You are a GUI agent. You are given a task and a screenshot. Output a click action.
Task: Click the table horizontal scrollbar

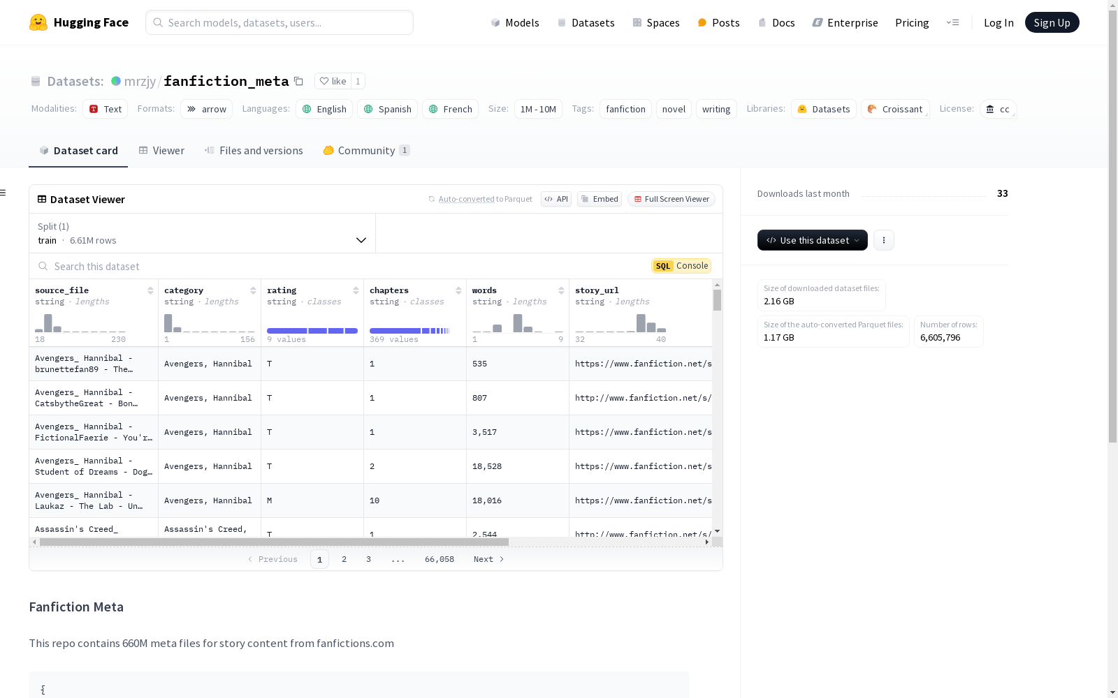coord(274,542)
